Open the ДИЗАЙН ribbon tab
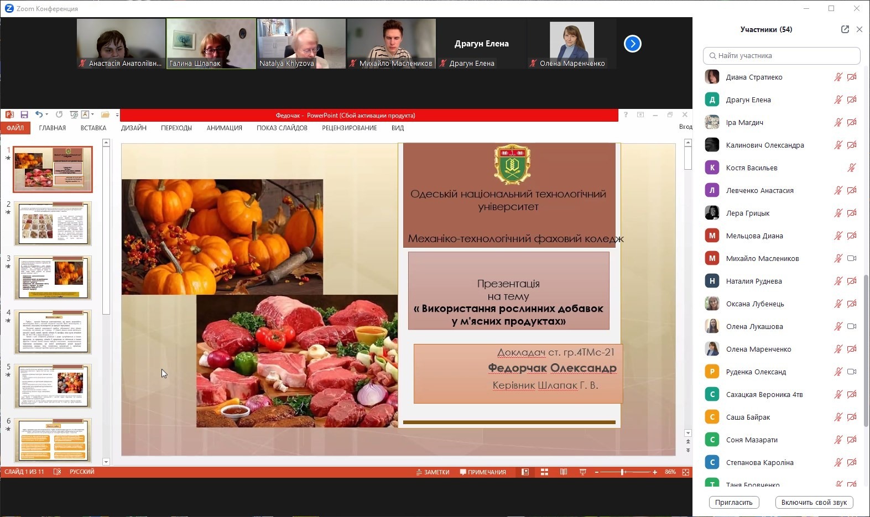Image resolution: width=870 pixels, height=517 pixels. click(134, 128)
